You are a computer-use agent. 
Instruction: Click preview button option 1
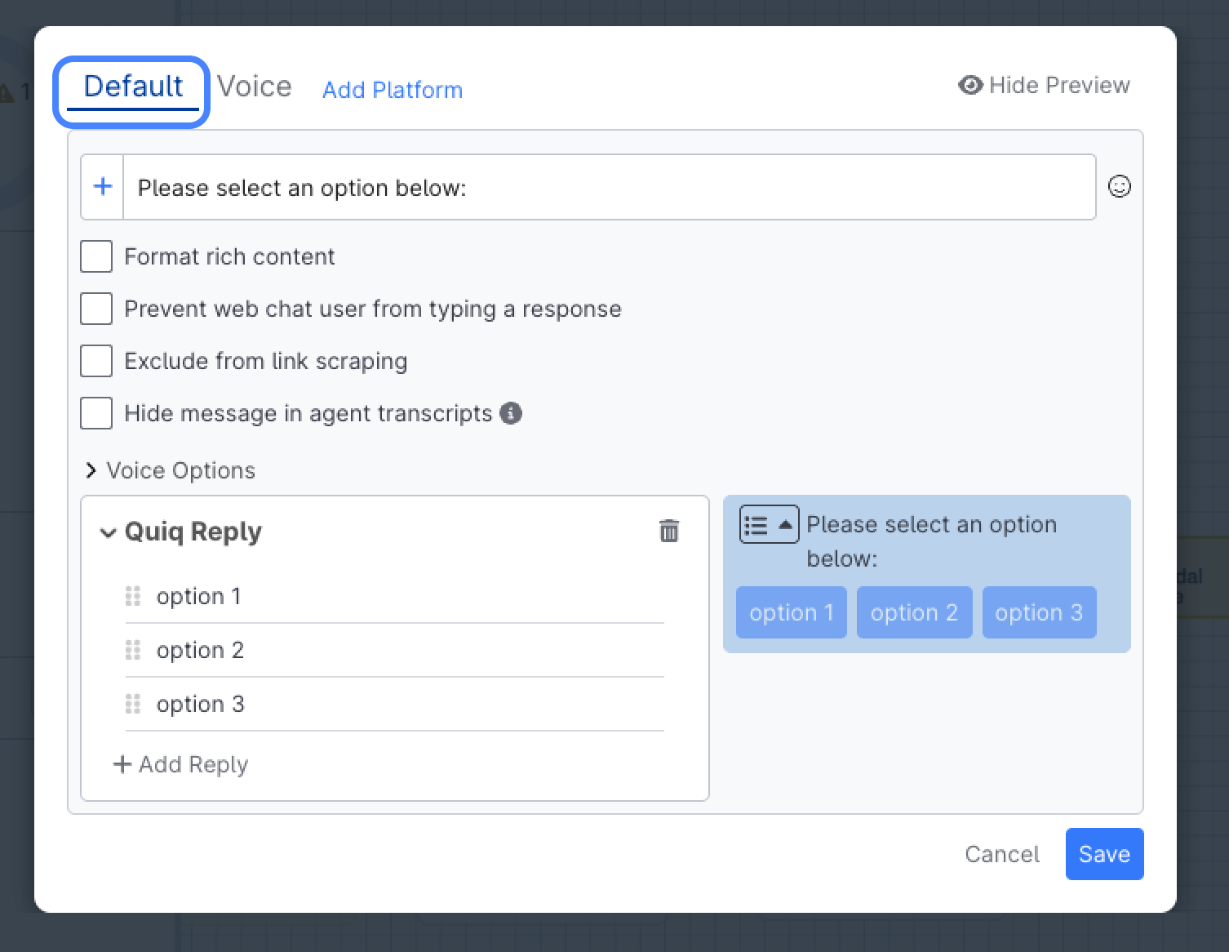791,612
